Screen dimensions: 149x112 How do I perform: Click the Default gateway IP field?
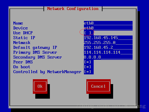pyautogui.click(x=108, y=47)
